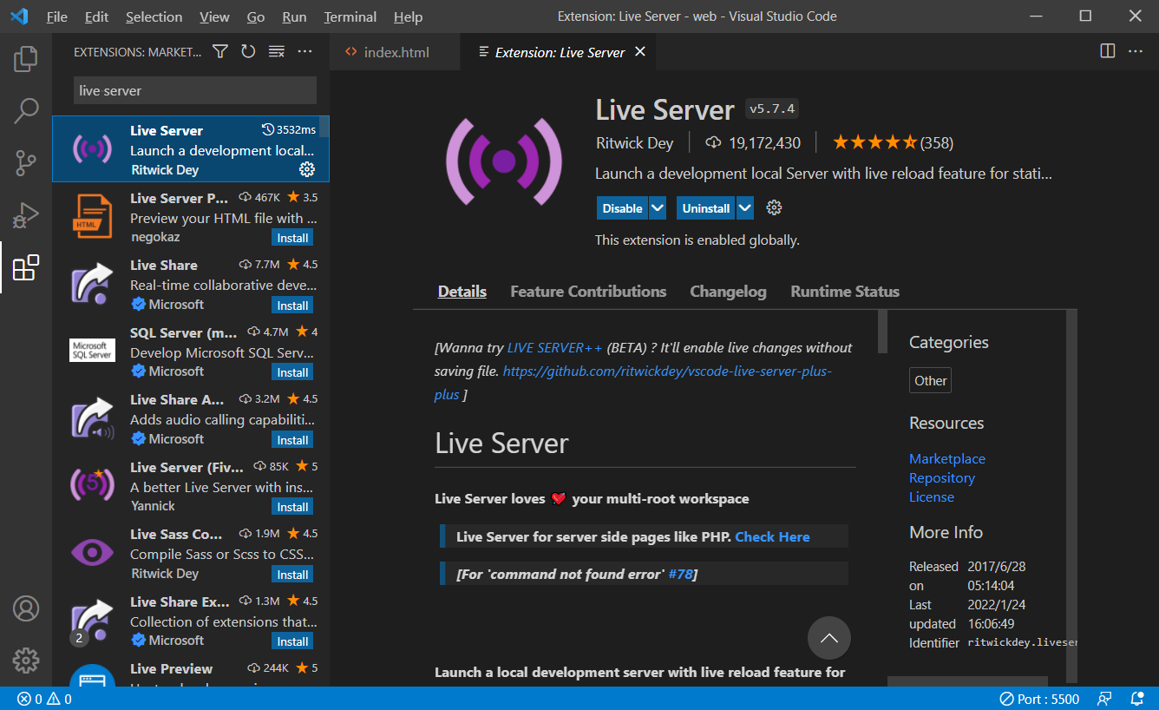
Task: Open the Repository resource link
Action: click(x=942, y=478)
